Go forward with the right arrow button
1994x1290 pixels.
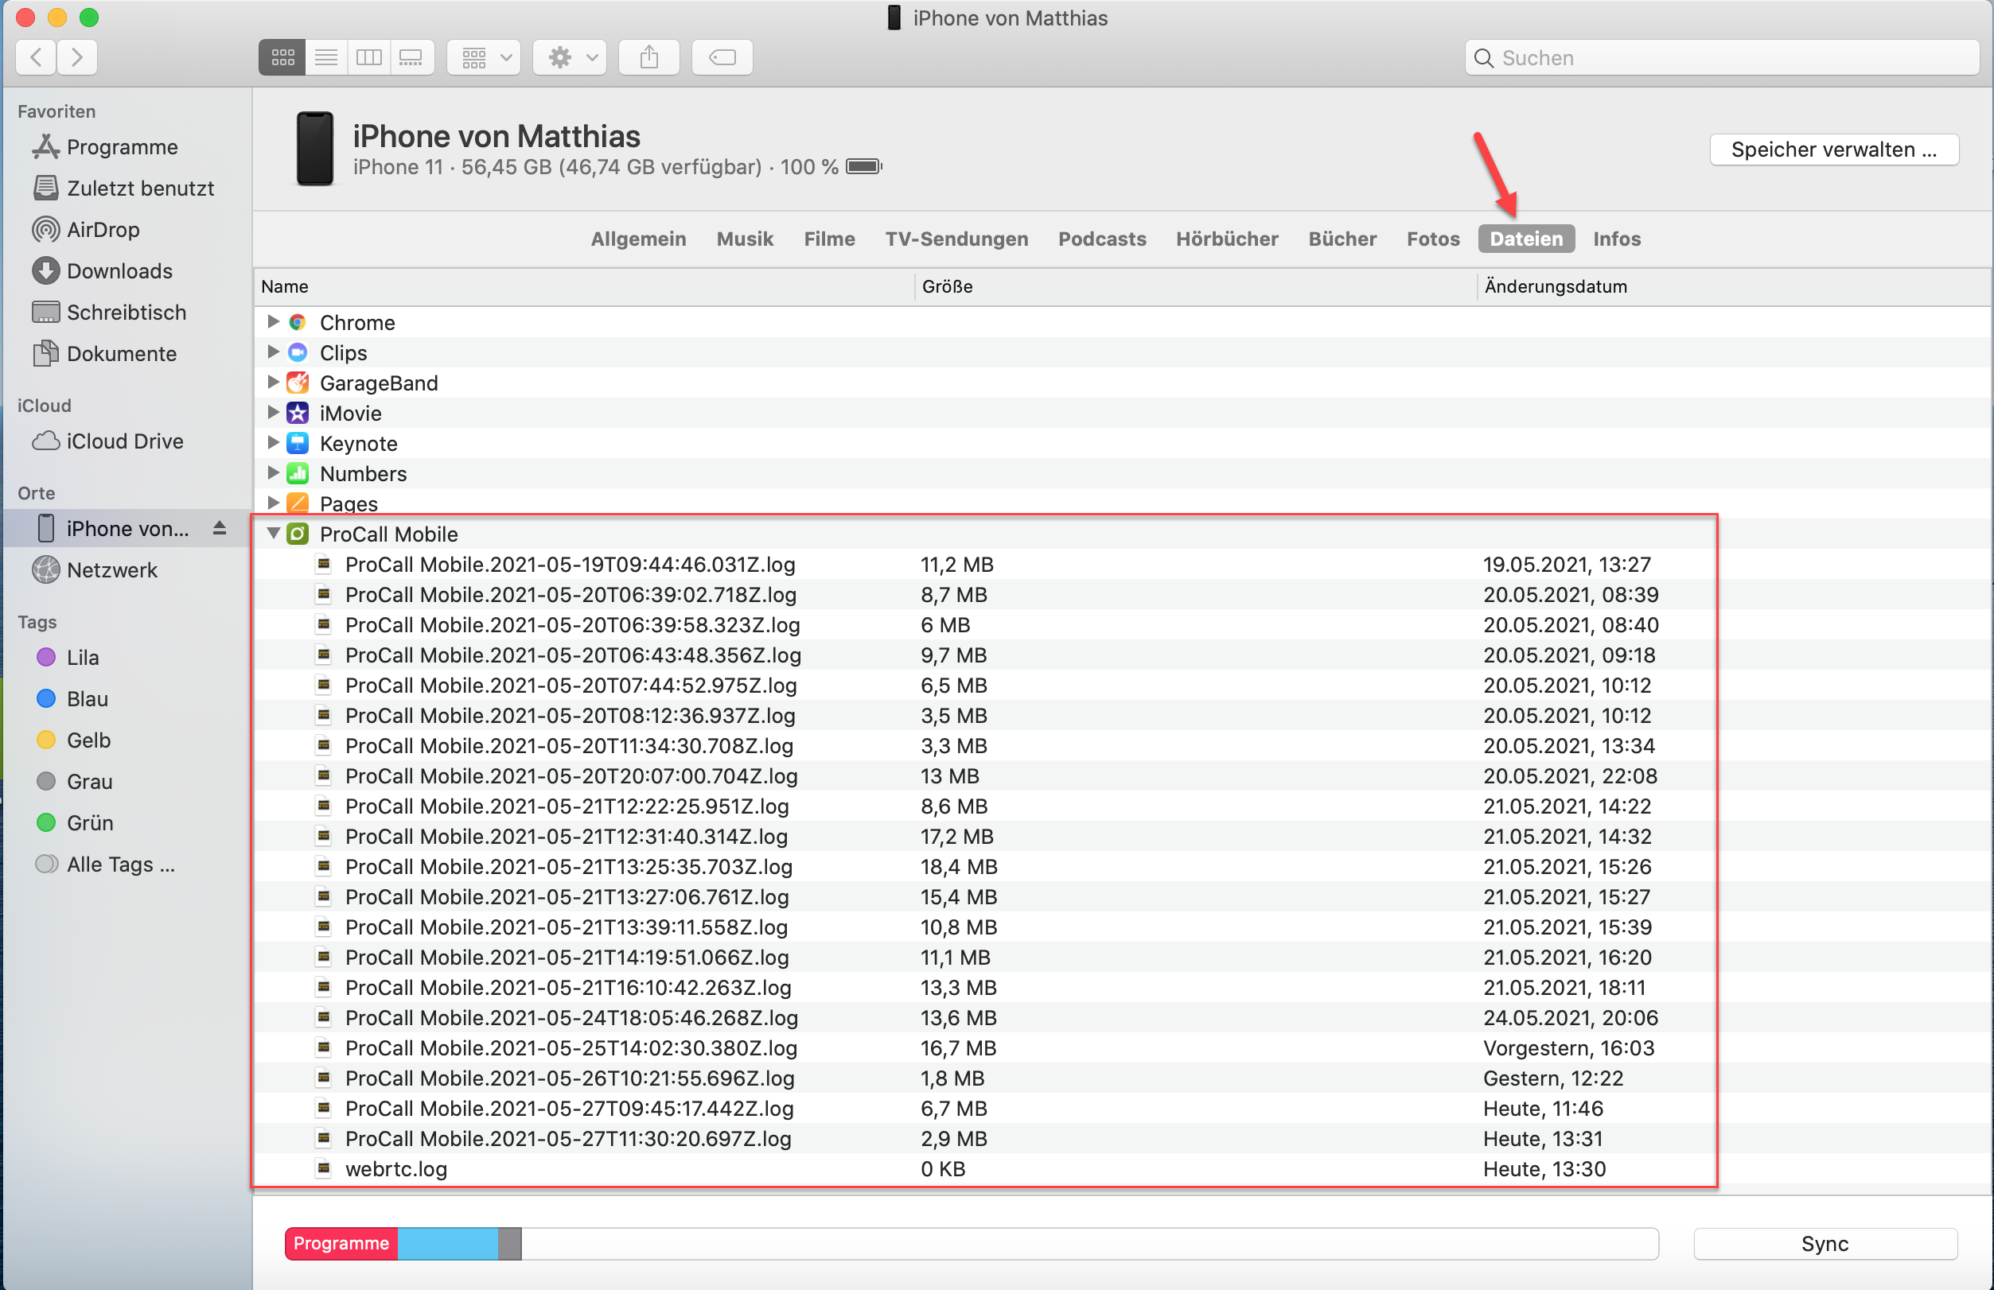[x=77, y=58]
